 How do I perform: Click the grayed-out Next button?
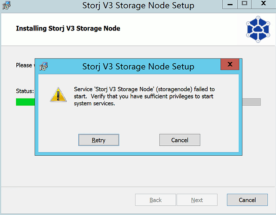point(197,200)
